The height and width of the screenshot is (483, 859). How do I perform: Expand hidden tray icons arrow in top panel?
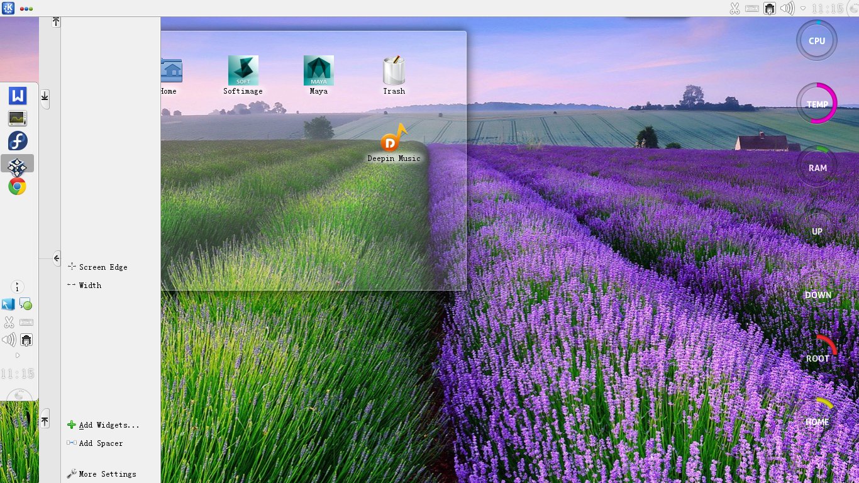point(803,9)
